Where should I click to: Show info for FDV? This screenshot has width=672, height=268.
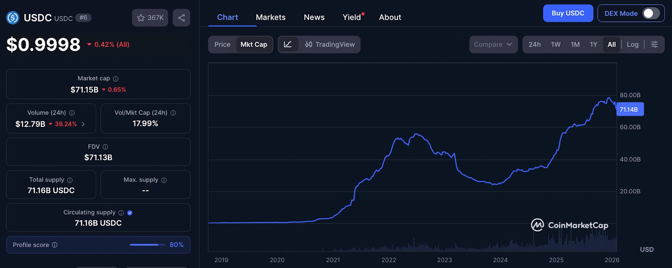tap(105, 147)
